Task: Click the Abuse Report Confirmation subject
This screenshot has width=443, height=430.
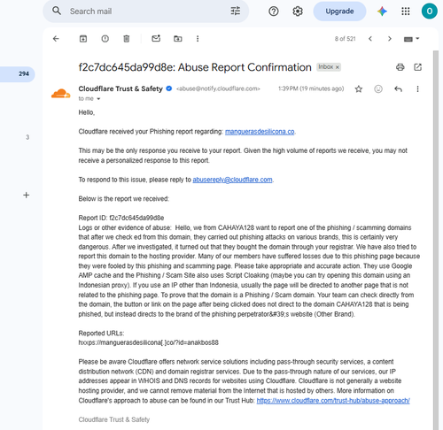Action: tap(195, 67)
